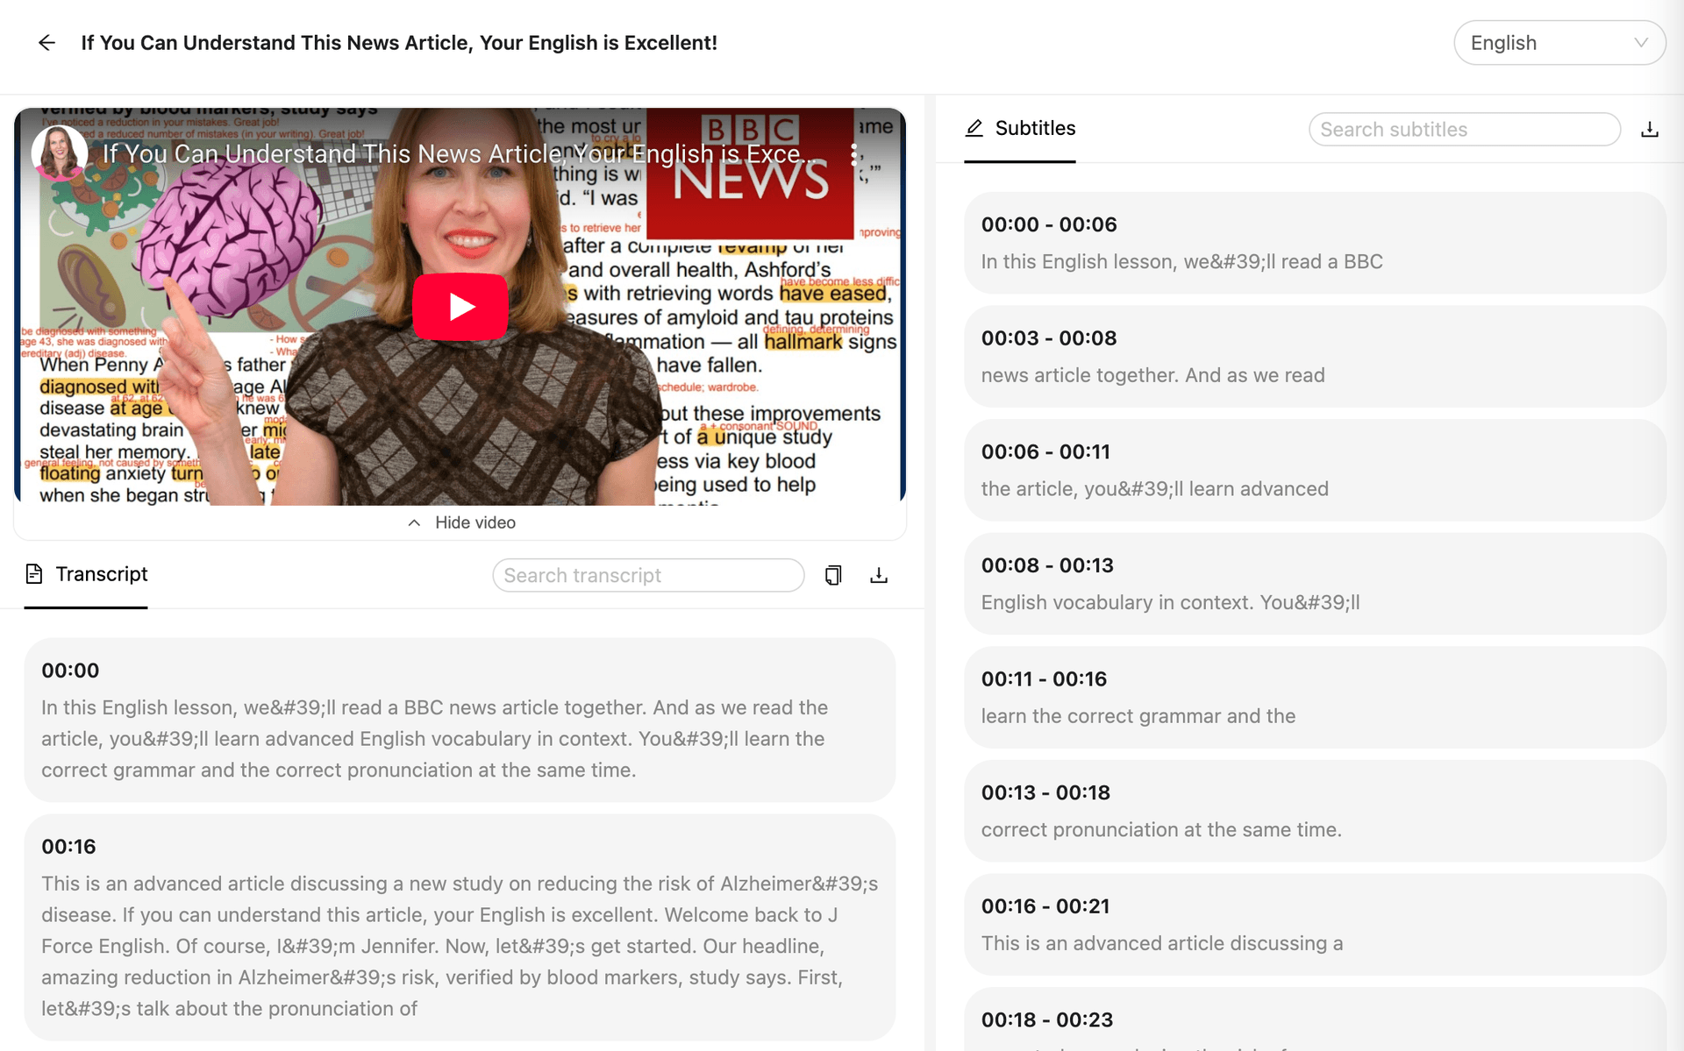This screenshot has height=1051, width=1684.
Task: Focus the Search subtitles field
Action: pos(1464,130)
